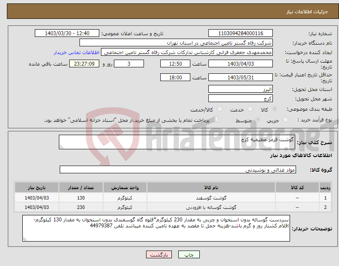Click the general description box گوشت قرمز عظیمیه کرج

tap(177, 142)
